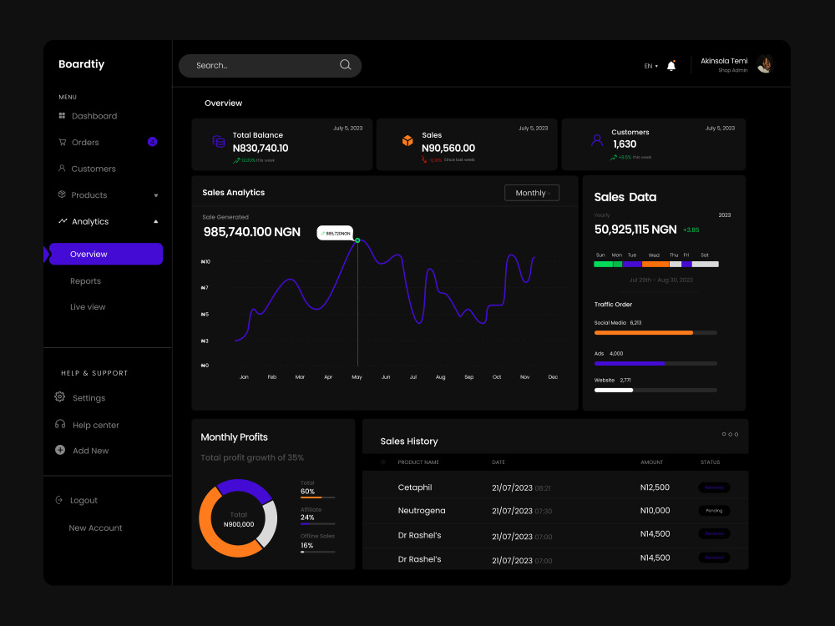835x626 pixels.
Task: Toggle the Sales History header select-all checkbox
Action: (383, 462)
